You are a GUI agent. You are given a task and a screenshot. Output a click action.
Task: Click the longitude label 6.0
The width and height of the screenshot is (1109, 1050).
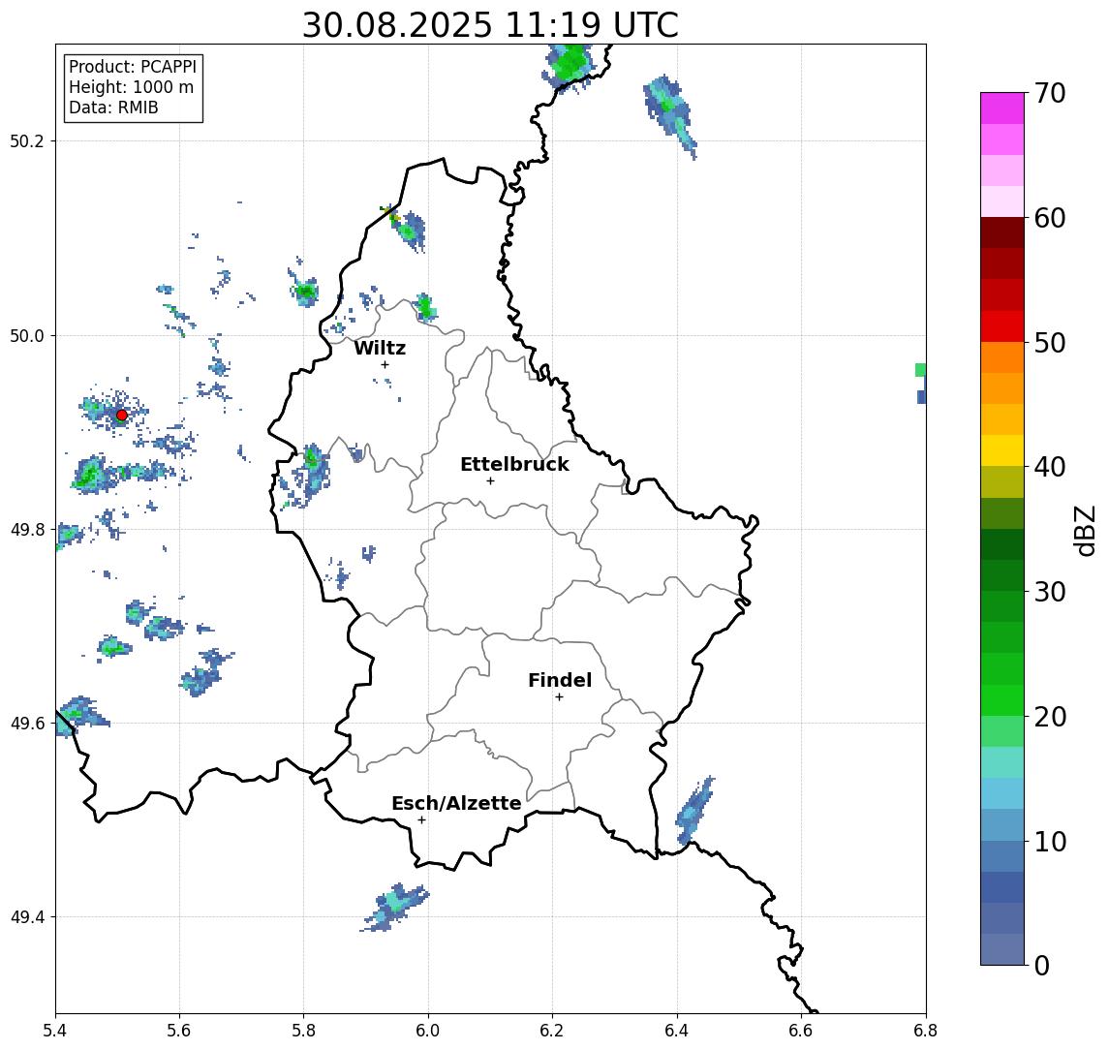(429, 1031)
